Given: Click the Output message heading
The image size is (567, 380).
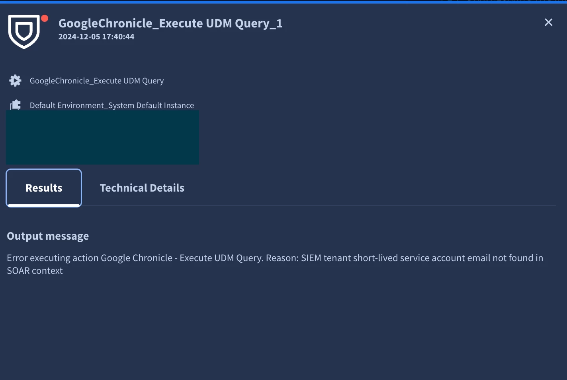Looking at the screenshot, I should [x=48, y=236].
